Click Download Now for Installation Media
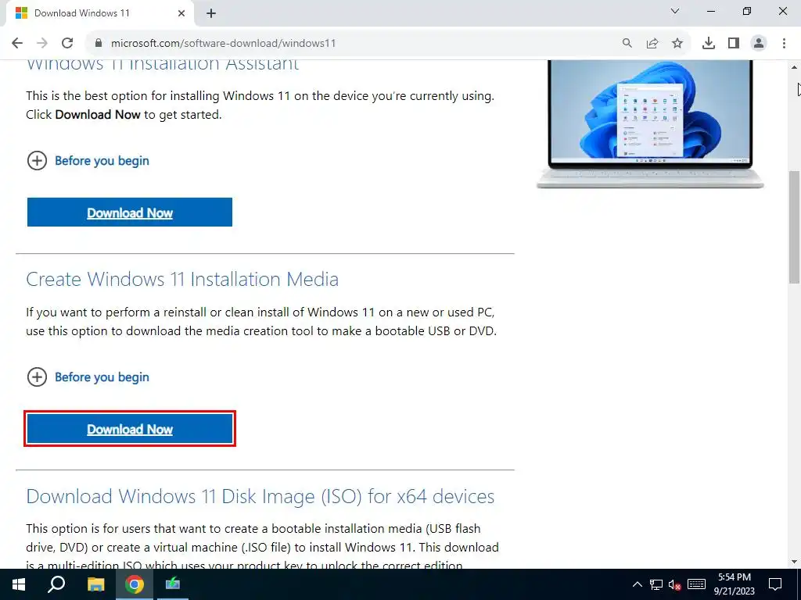The height and width of the screenshot is (600, 801). tap(130, 429)
